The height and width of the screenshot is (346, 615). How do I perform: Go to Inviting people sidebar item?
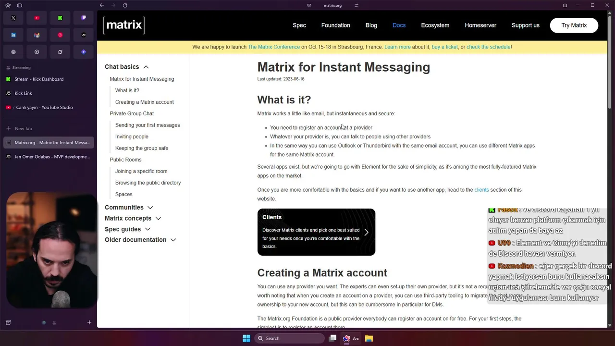click(x=132, y=136)
